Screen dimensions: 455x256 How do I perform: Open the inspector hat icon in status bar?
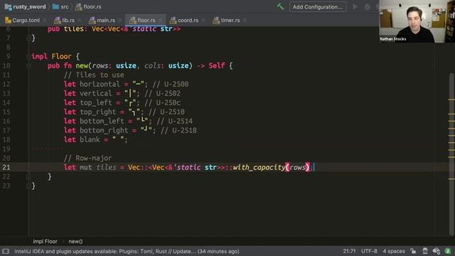[425, 251]
